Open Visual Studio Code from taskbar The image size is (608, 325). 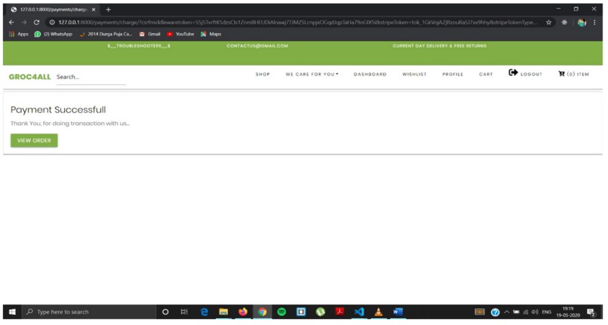(x=359, y=312)
